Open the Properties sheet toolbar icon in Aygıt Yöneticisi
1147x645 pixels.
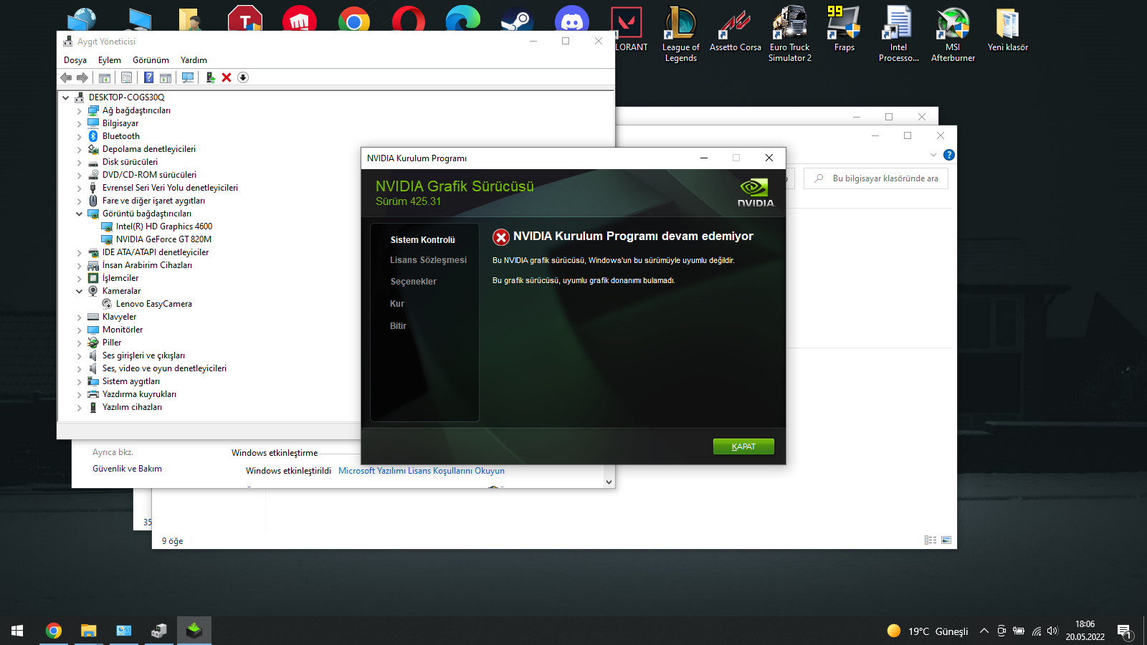click(x=127, y=77)
